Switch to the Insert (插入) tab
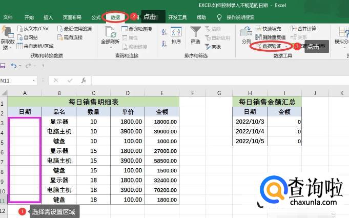The width and height of the screenshot is (349, 218). point(48,17)
